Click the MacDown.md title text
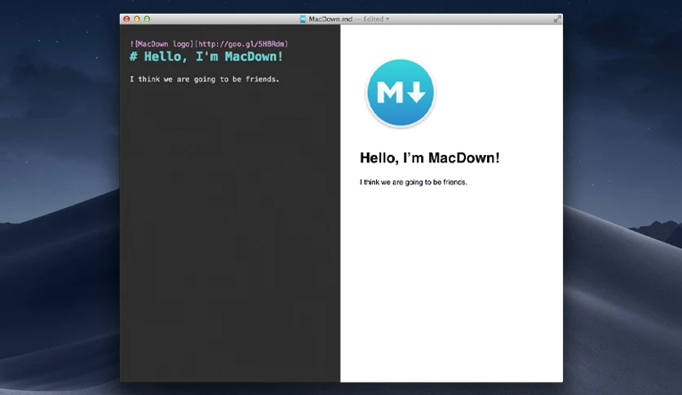682x395 pixels. click(330, 19)
